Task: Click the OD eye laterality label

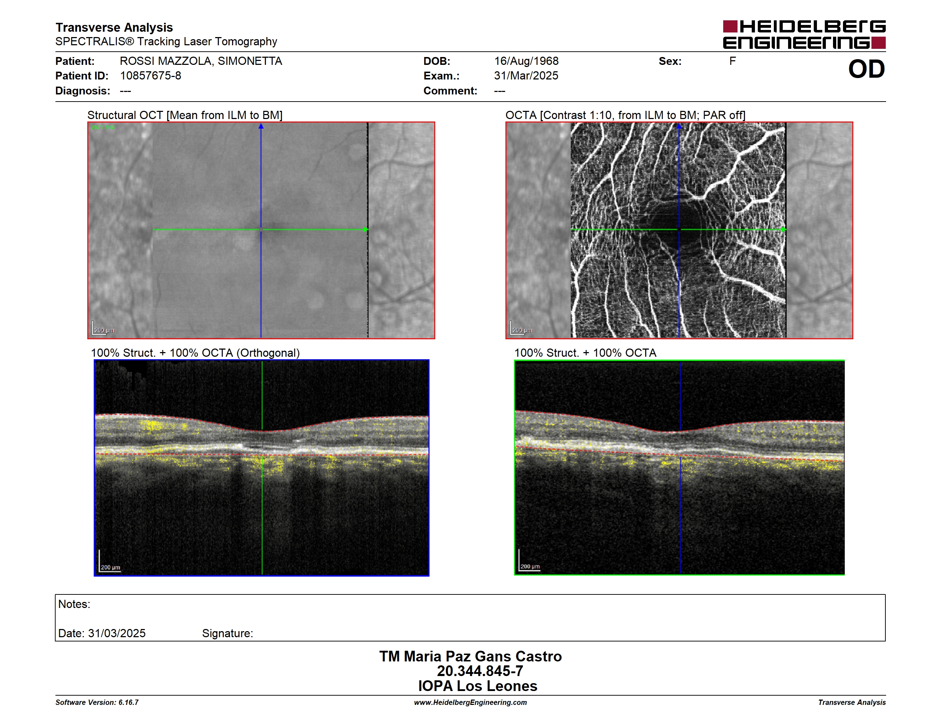Action: point(866,69)
